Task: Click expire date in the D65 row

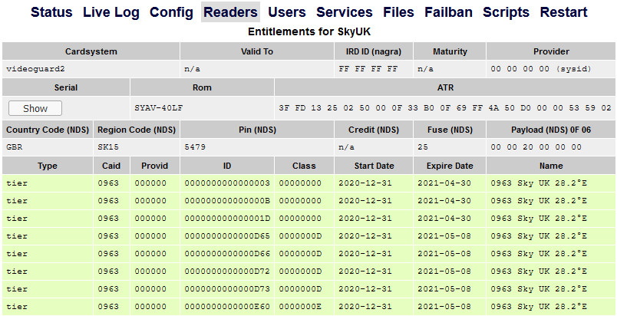Action: pos(444,236)
